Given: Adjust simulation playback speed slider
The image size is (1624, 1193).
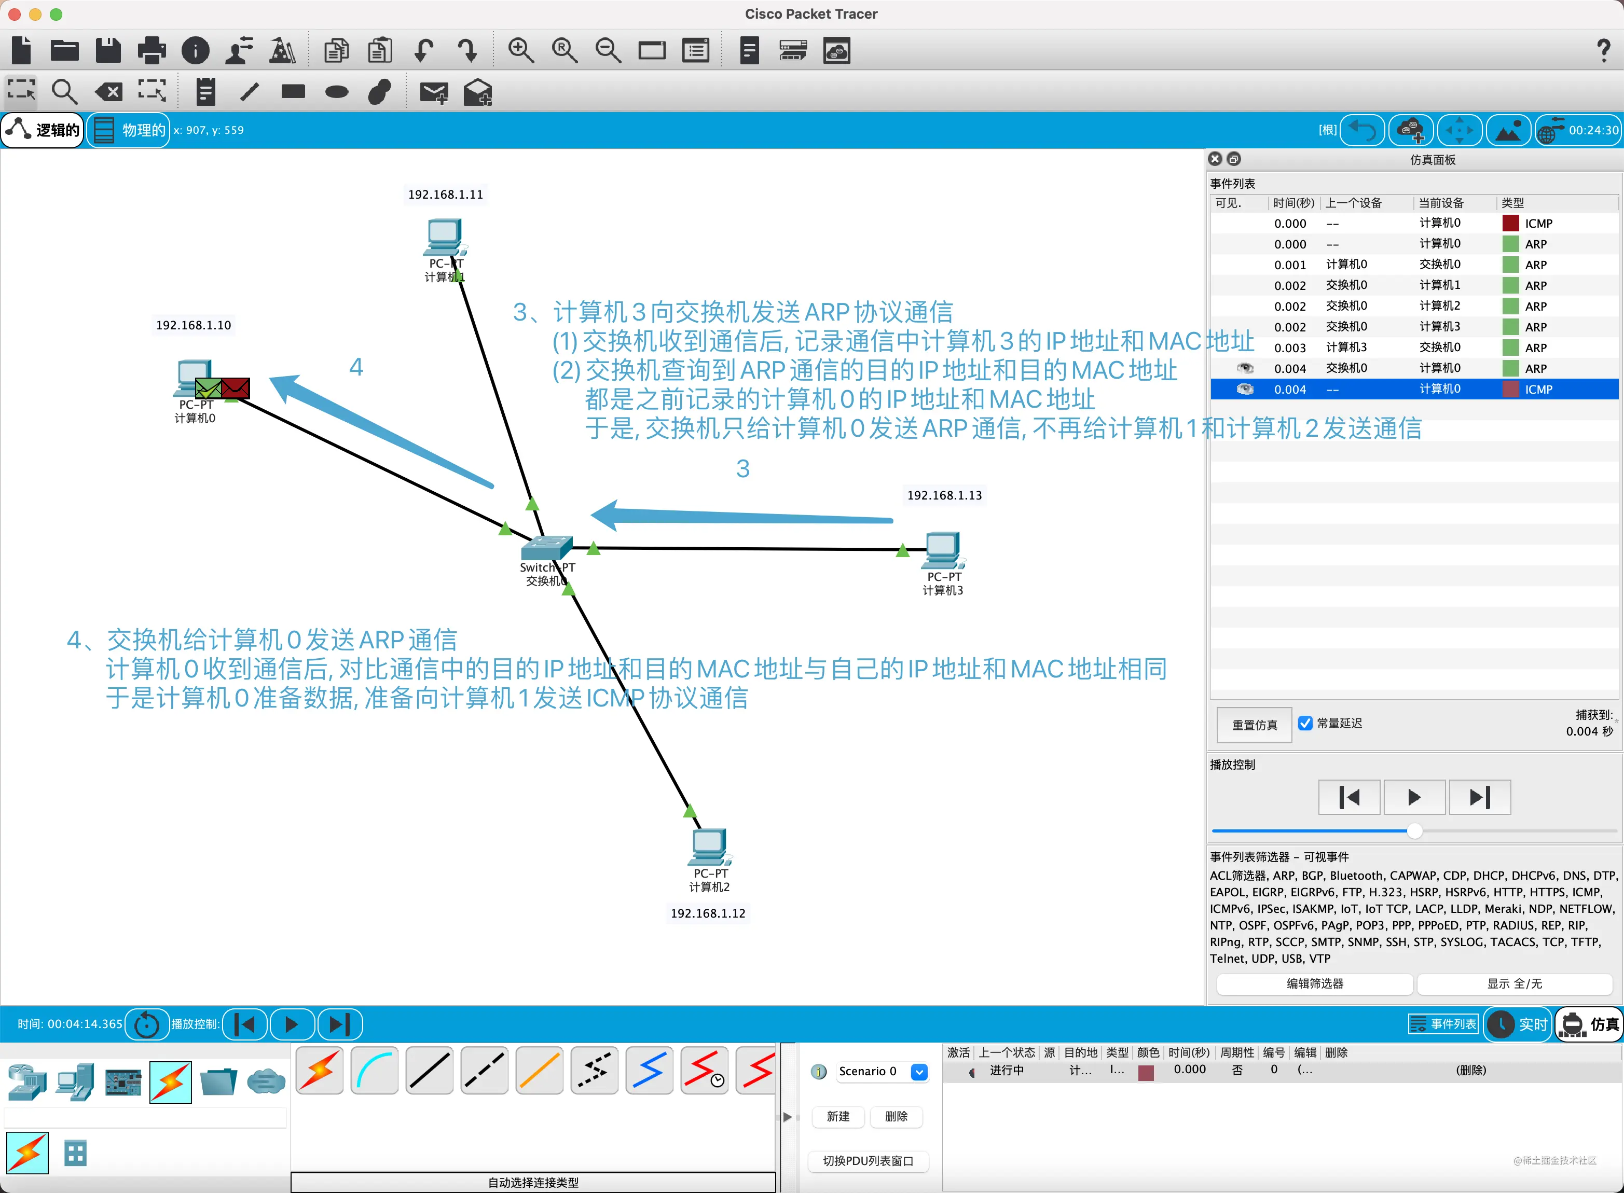Looking at the screenshot, I should coord(1414,831).
